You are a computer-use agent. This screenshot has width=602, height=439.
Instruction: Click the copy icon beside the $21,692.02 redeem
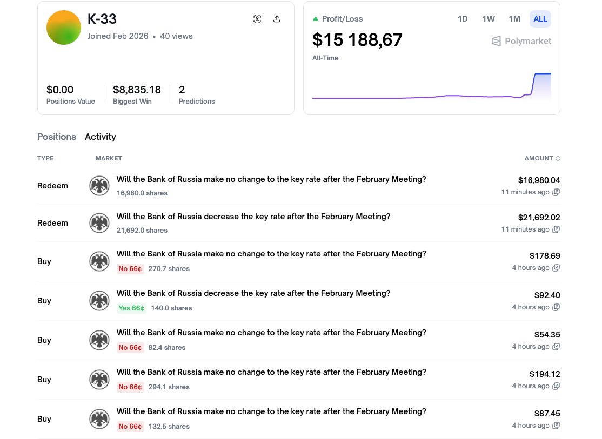click(x=556, y=229)
